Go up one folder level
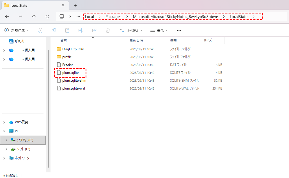This screenshot has height=178, width=289. pyautogui.click(x=34, y=17)
